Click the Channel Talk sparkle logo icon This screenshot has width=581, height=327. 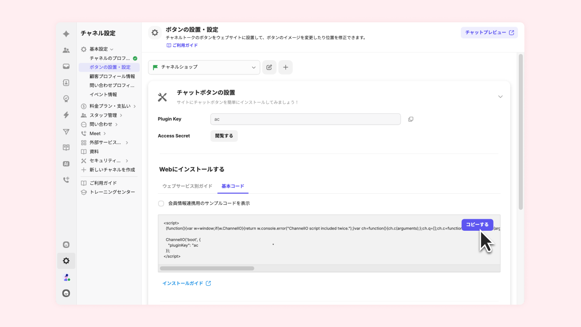(x=66, y=34)
